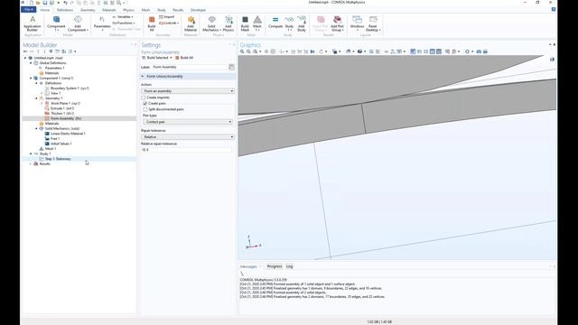This screenshot has width=578, height=325.
Task: Click the Build Mesh ribbon icon
Action: click(245, 23)
